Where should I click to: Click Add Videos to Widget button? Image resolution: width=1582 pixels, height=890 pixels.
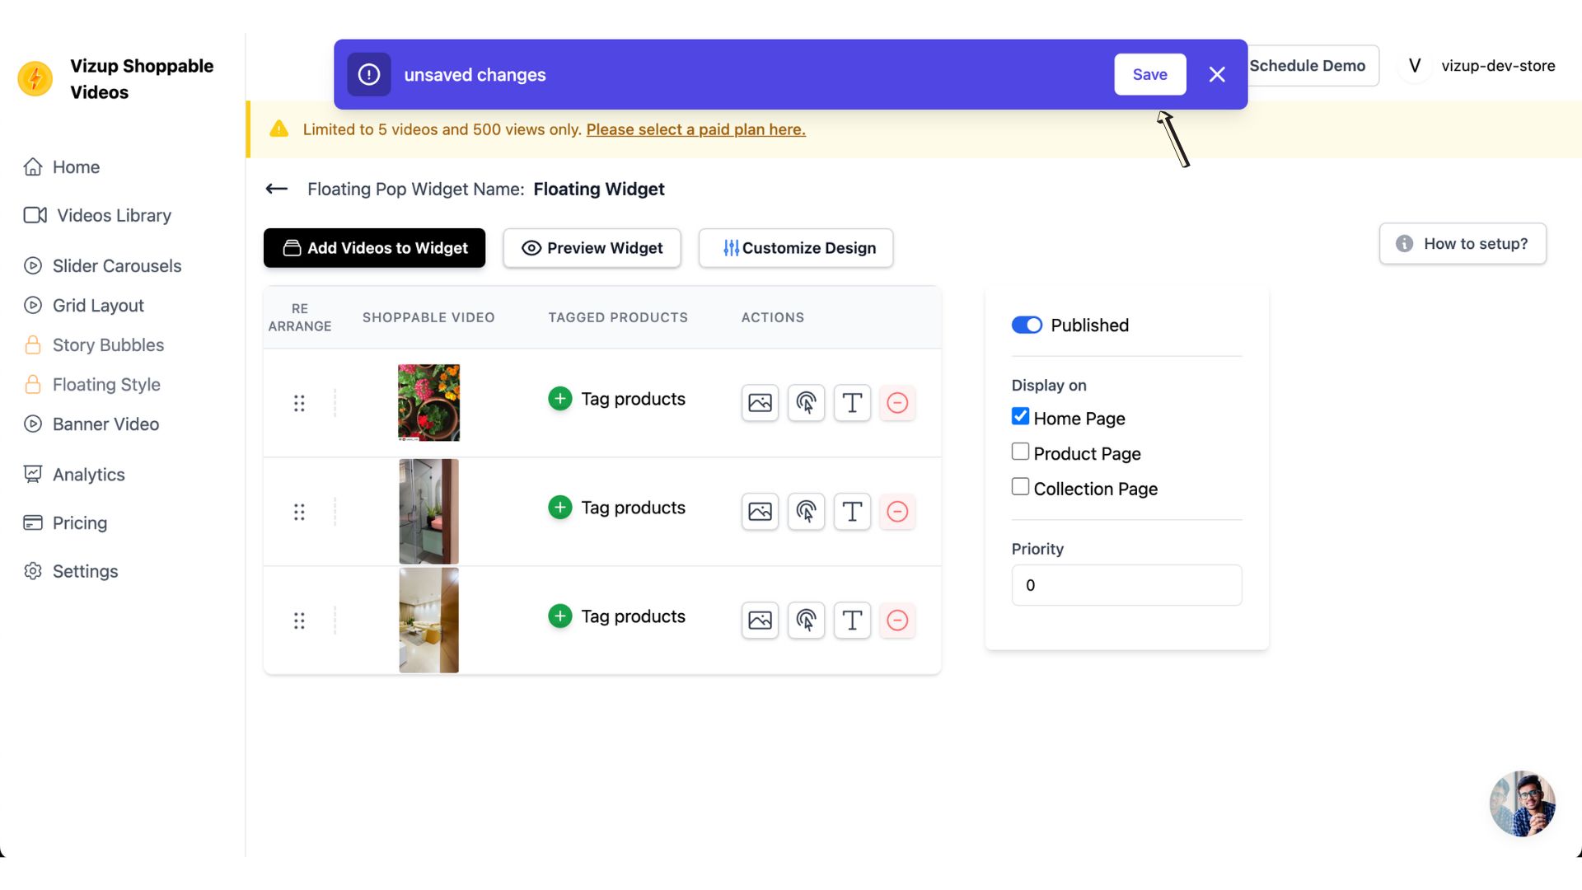coord(374,248)
